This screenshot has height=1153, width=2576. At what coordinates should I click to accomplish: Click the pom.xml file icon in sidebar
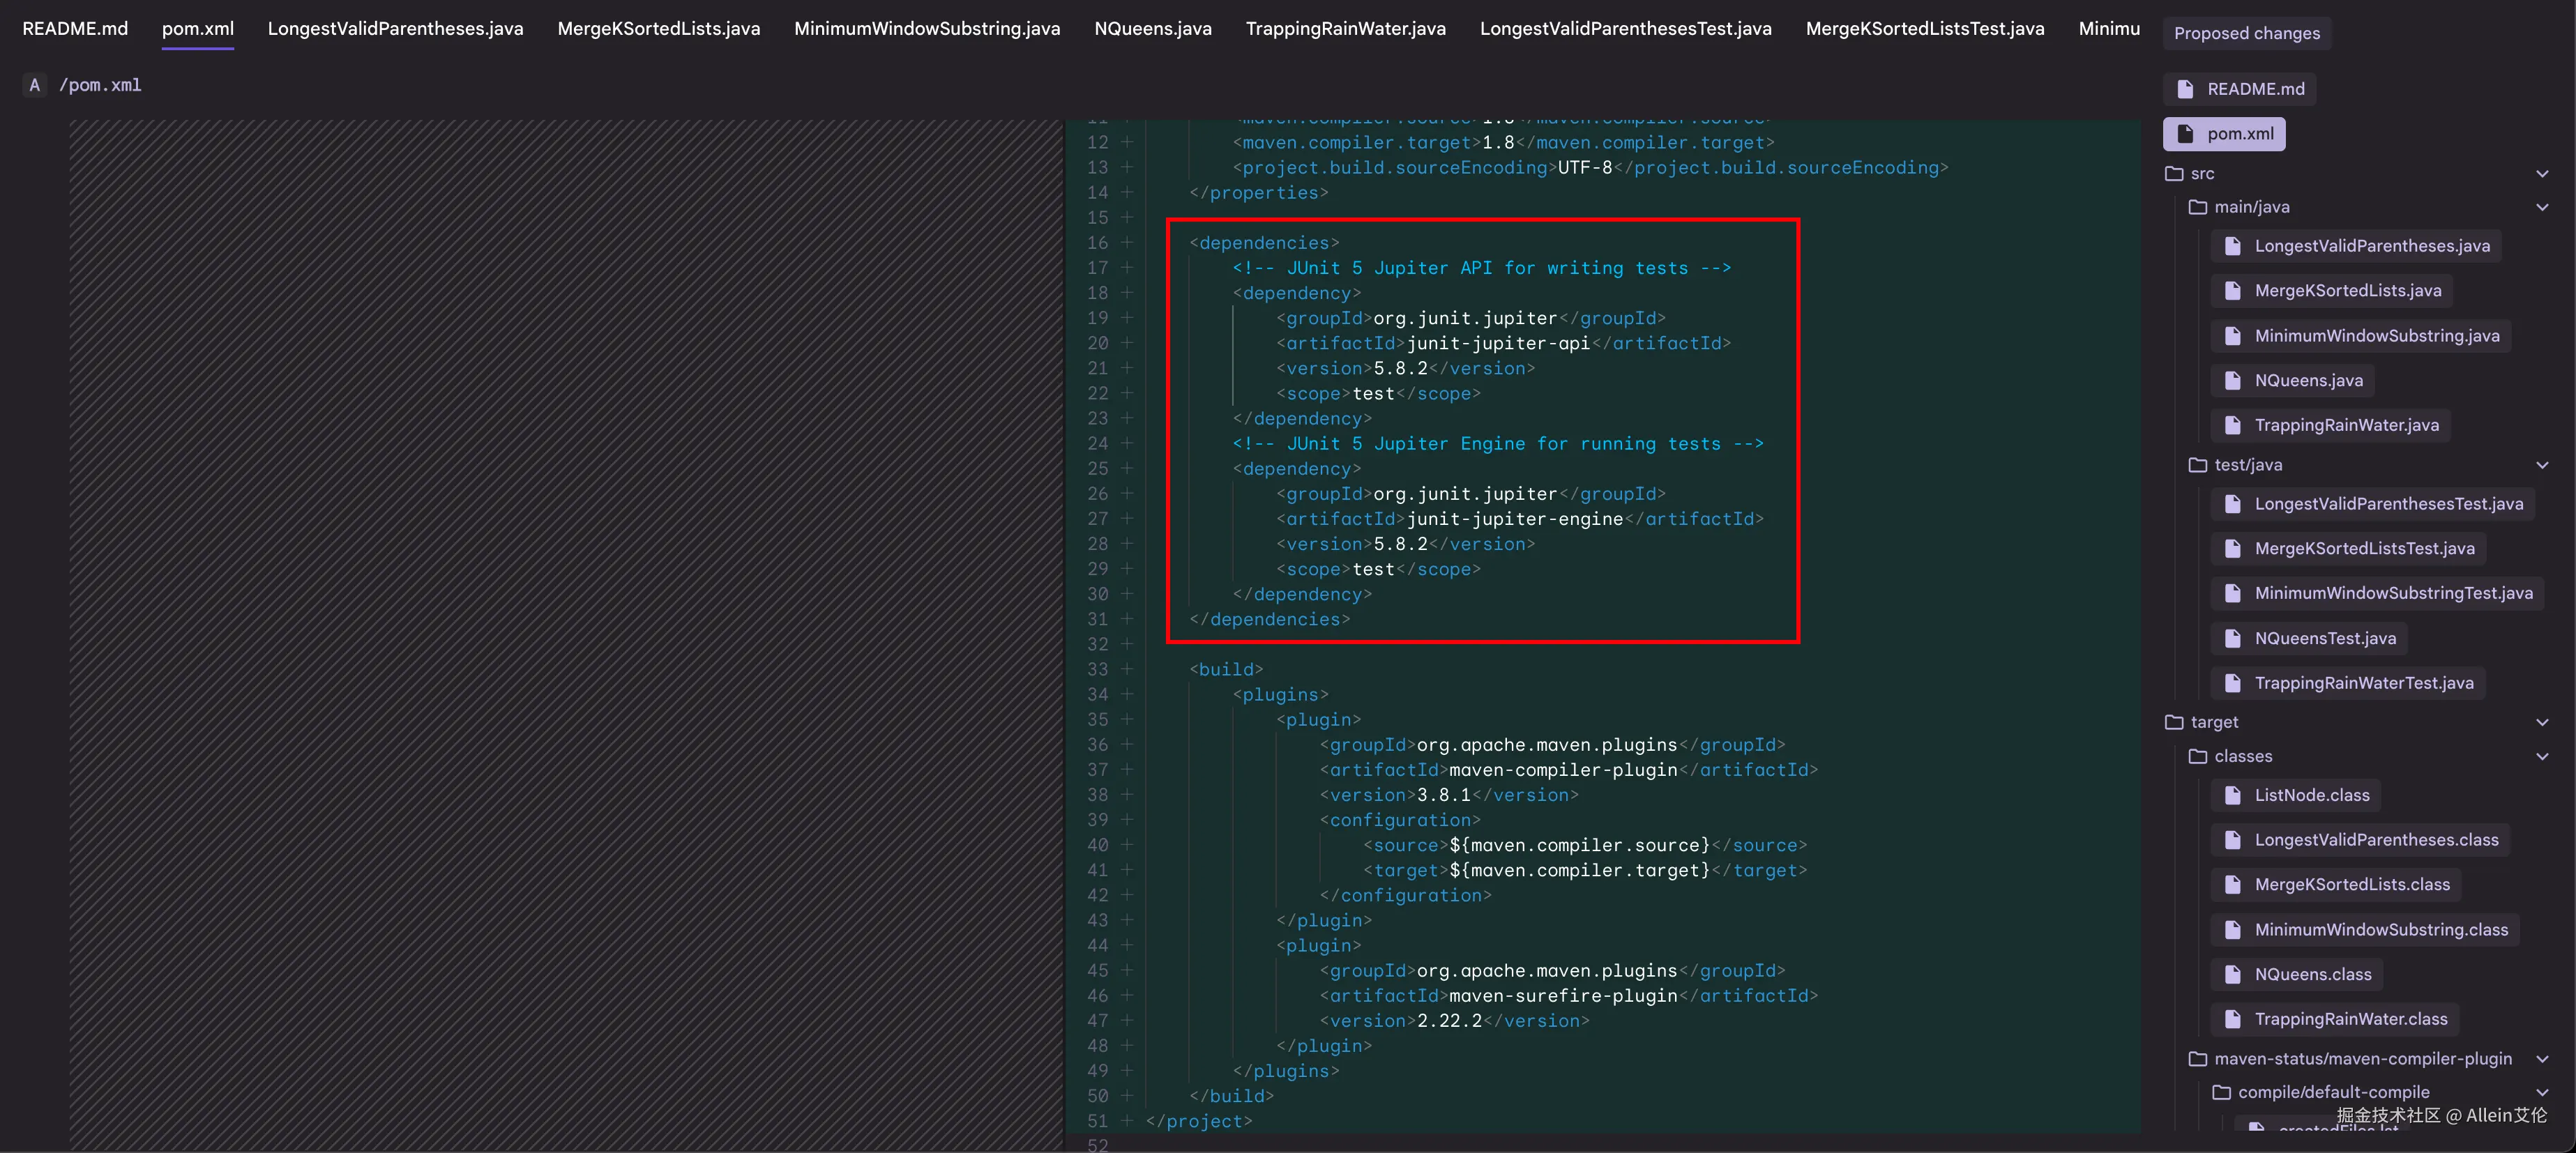click(2185, 134)
